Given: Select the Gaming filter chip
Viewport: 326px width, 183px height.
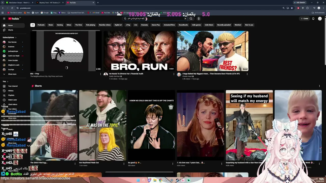Looking at the screenshot, I should coord(60,25).
